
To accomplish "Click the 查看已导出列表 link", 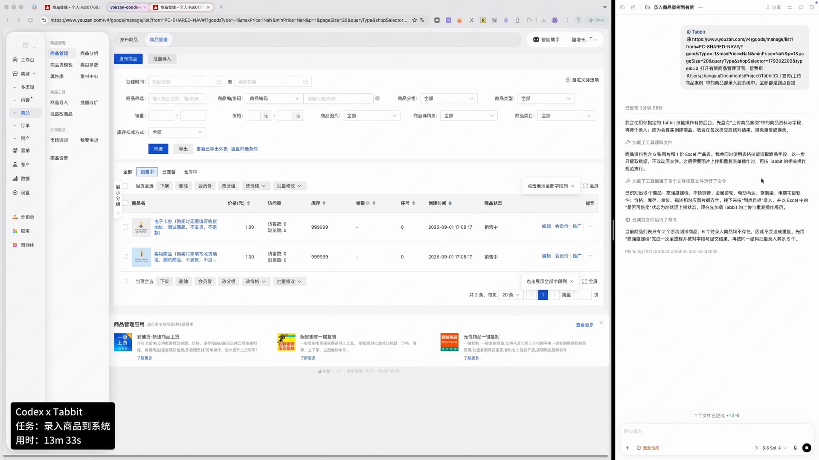I will pyautogui.click(x=212, y=149).
